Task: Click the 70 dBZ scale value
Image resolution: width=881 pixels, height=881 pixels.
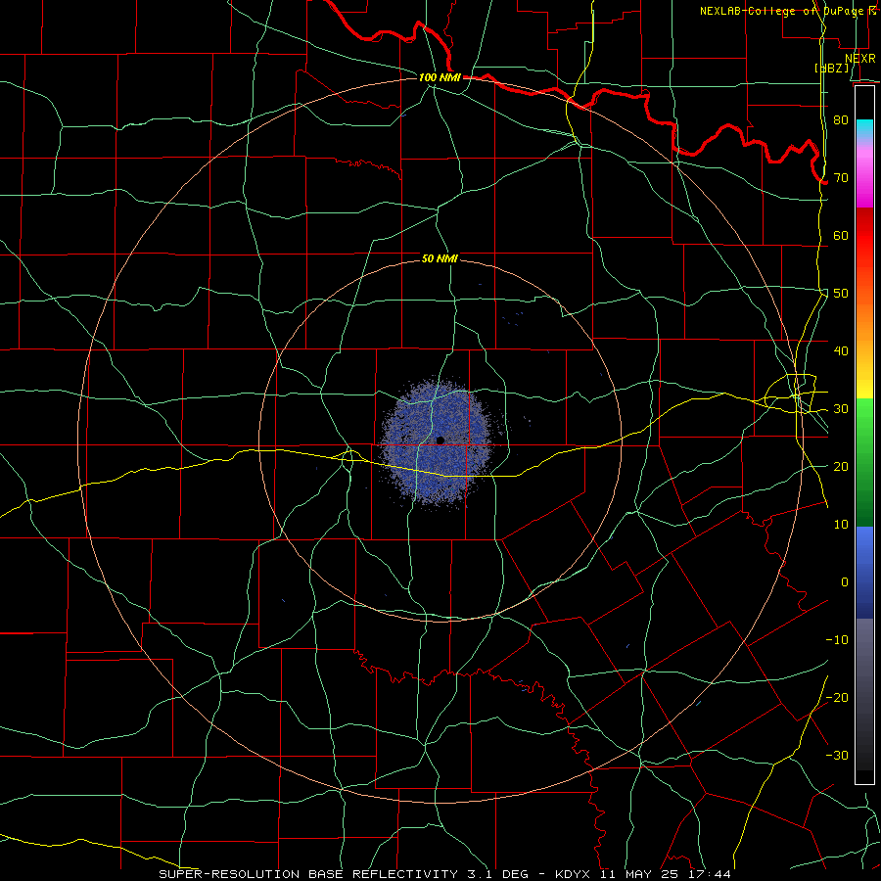Action: pyautogui.click(x=841, y=177)
